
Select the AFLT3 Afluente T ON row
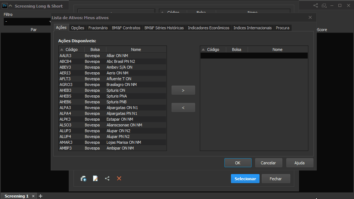pos(113,79)
